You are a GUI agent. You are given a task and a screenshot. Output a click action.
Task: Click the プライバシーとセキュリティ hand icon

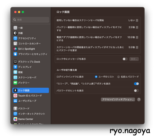(x=16, y=54)
